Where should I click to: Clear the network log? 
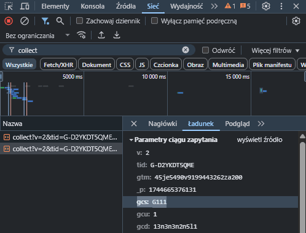coord(25,21)
